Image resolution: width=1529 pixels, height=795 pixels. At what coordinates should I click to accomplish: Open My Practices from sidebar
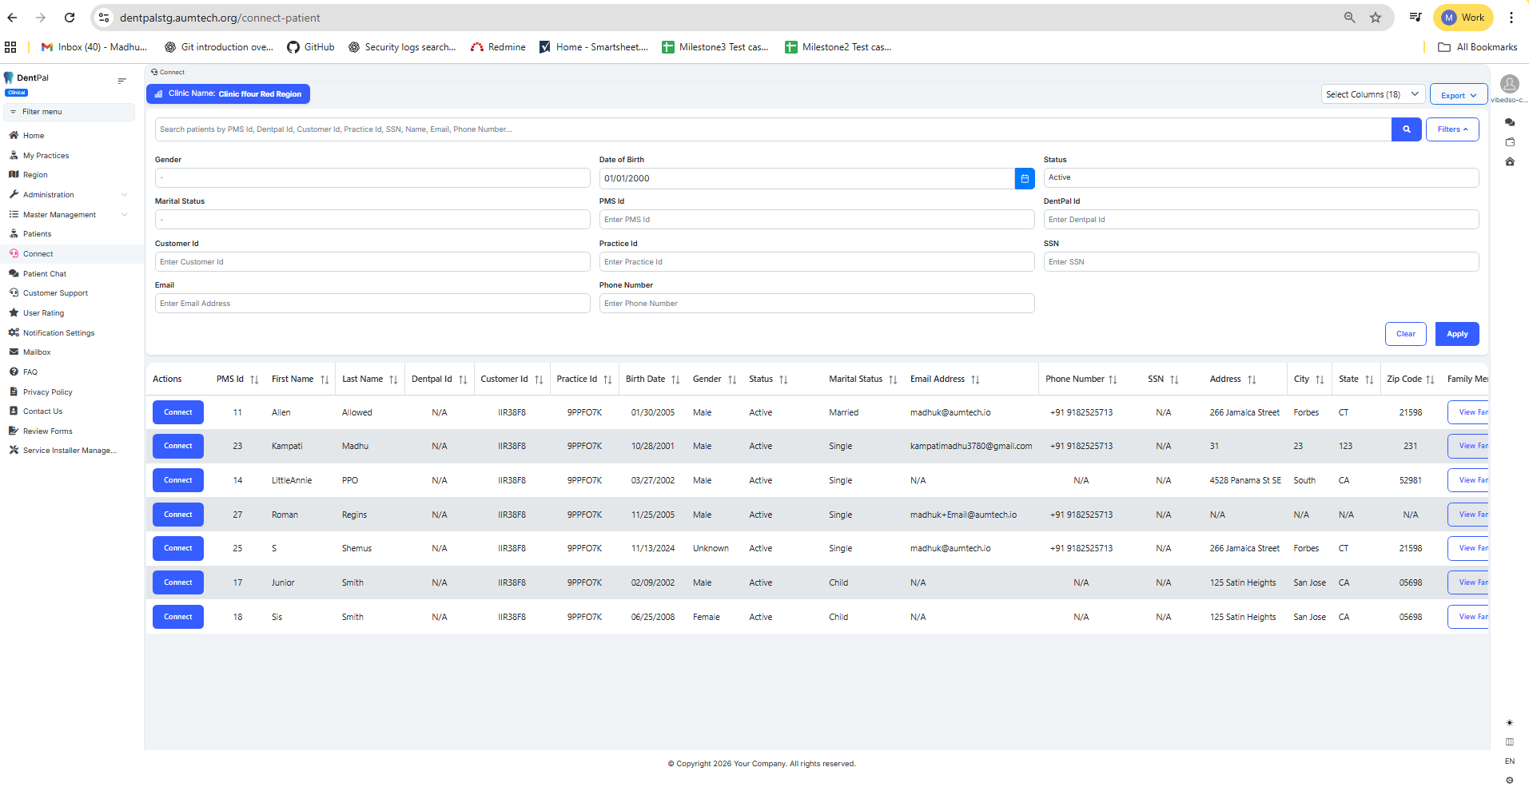coord(46,156)
